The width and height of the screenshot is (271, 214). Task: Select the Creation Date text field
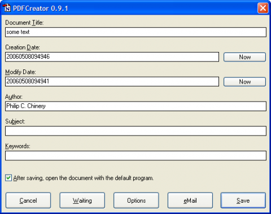click(x=112, y=57)
